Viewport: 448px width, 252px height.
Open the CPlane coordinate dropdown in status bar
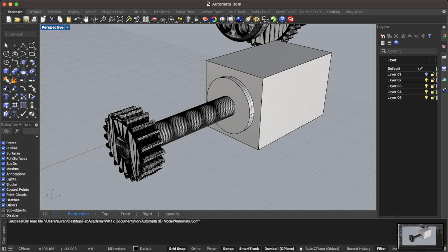click(24, 249)
